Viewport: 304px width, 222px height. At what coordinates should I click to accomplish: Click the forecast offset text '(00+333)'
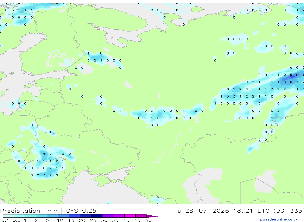[x=289, y=210]
